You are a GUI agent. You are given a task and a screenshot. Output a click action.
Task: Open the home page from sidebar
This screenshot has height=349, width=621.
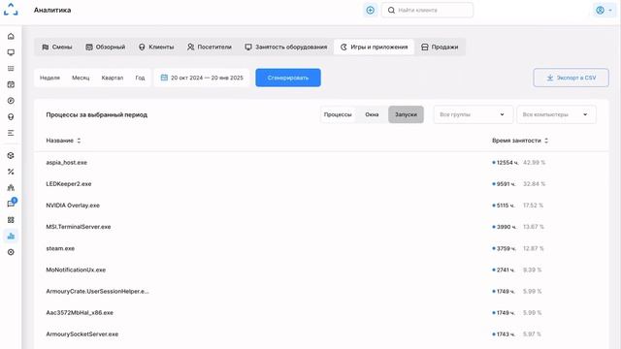11,37
